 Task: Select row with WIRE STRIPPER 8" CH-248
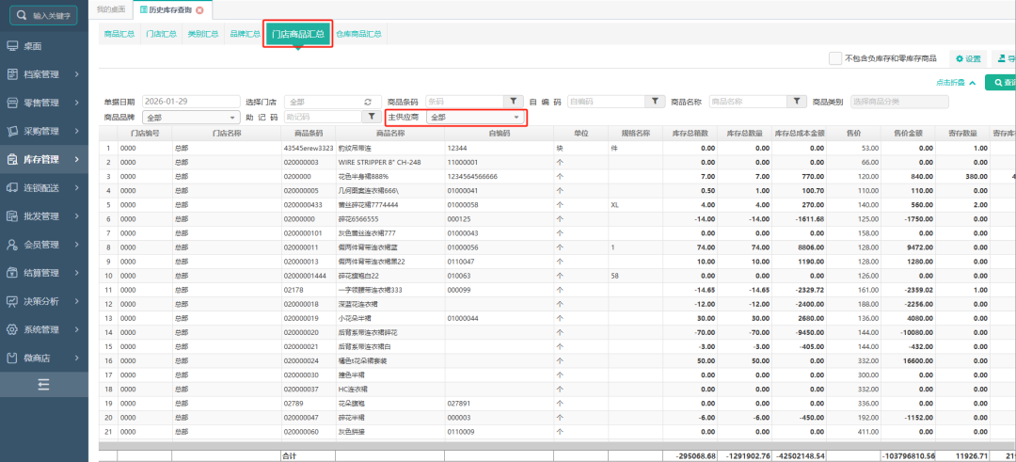557,162
